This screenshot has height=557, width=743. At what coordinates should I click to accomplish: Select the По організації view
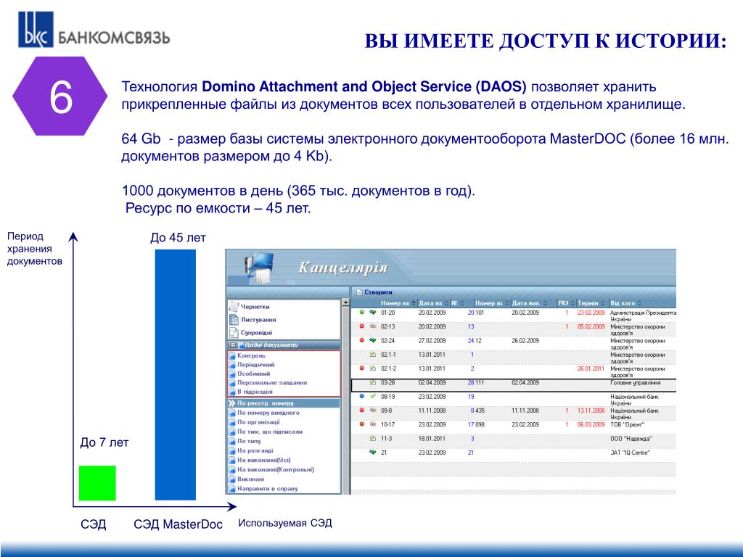tap(258, 422)
